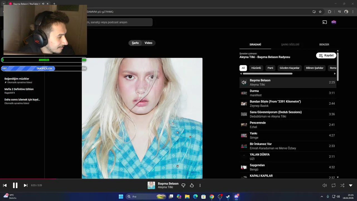Select the Bilinen Şarkılar filter chip
Image resolution: width=357 pixels, height=201 pixels.
[x=315, y=68]
